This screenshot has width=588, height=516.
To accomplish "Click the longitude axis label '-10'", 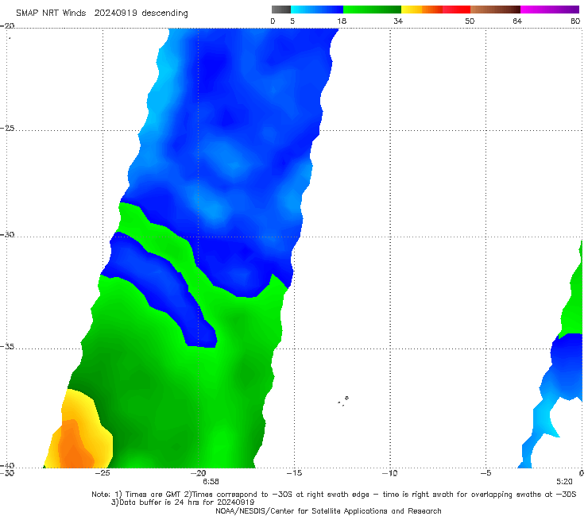I will coord(389,473).
